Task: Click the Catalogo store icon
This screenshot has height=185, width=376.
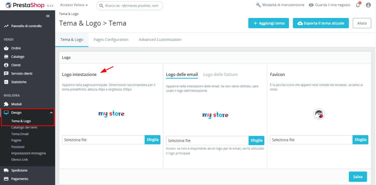Action: pyautogui.click(x=6, y=57)
